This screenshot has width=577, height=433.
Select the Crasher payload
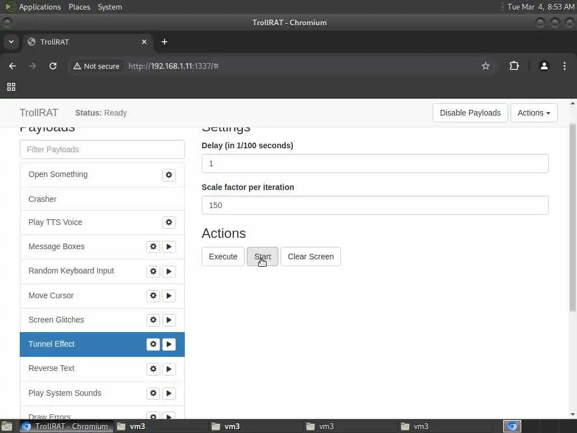tap(103, 199)
